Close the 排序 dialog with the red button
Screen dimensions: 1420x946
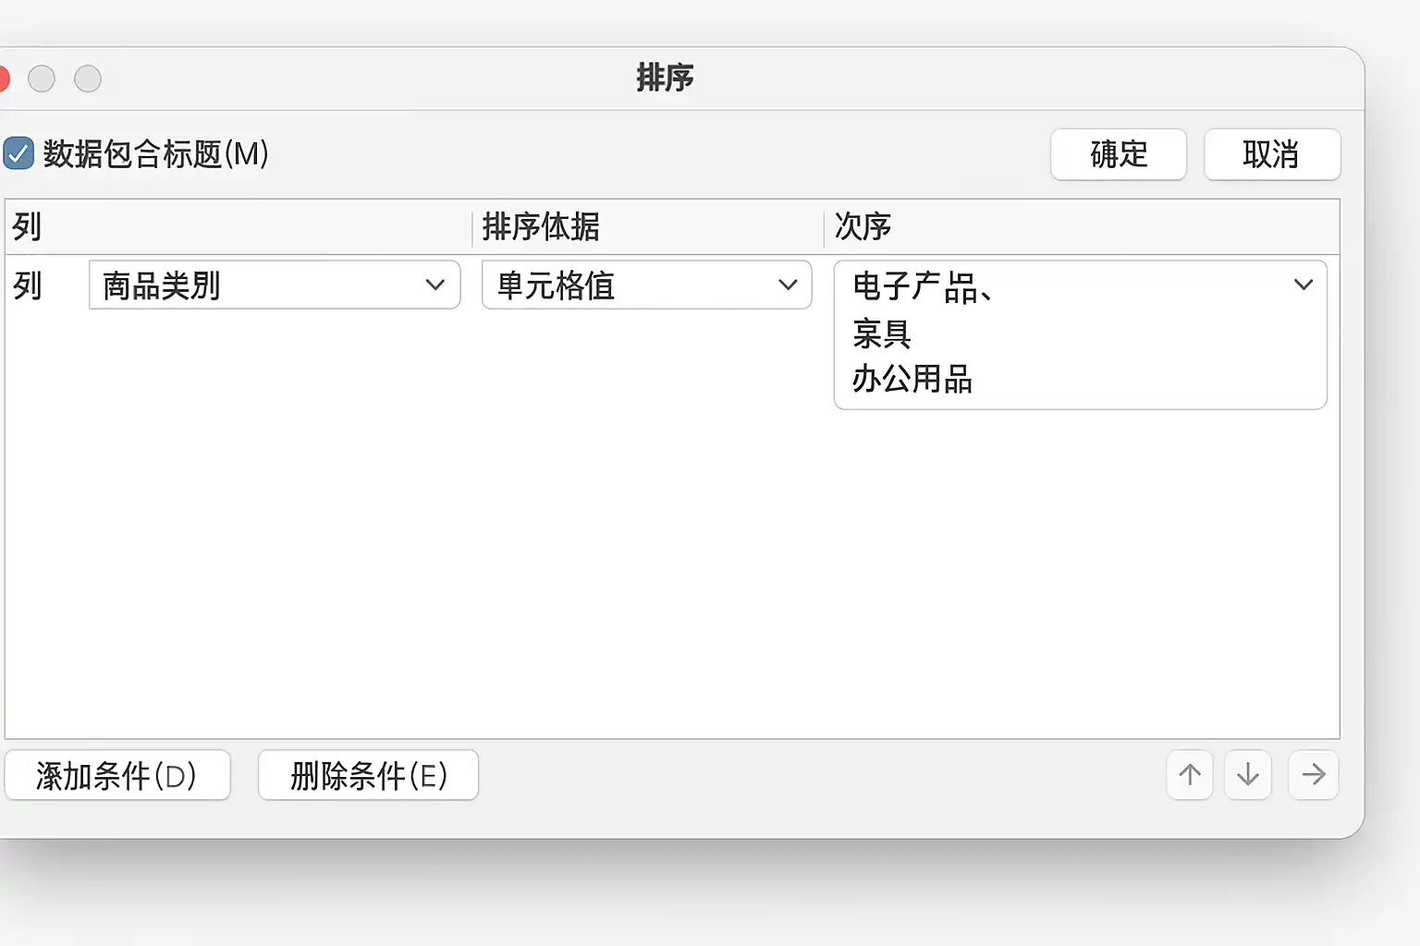tap(3, 79)
